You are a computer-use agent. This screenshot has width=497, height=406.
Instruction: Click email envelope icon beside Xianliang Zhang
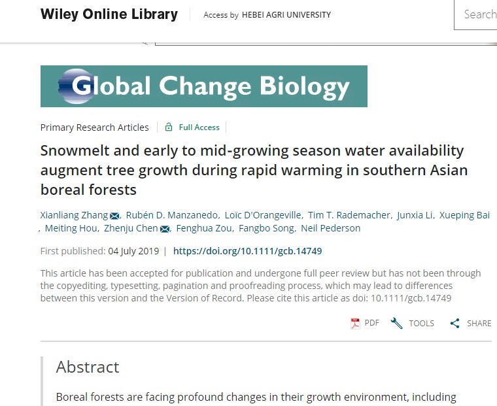(114, 216)
